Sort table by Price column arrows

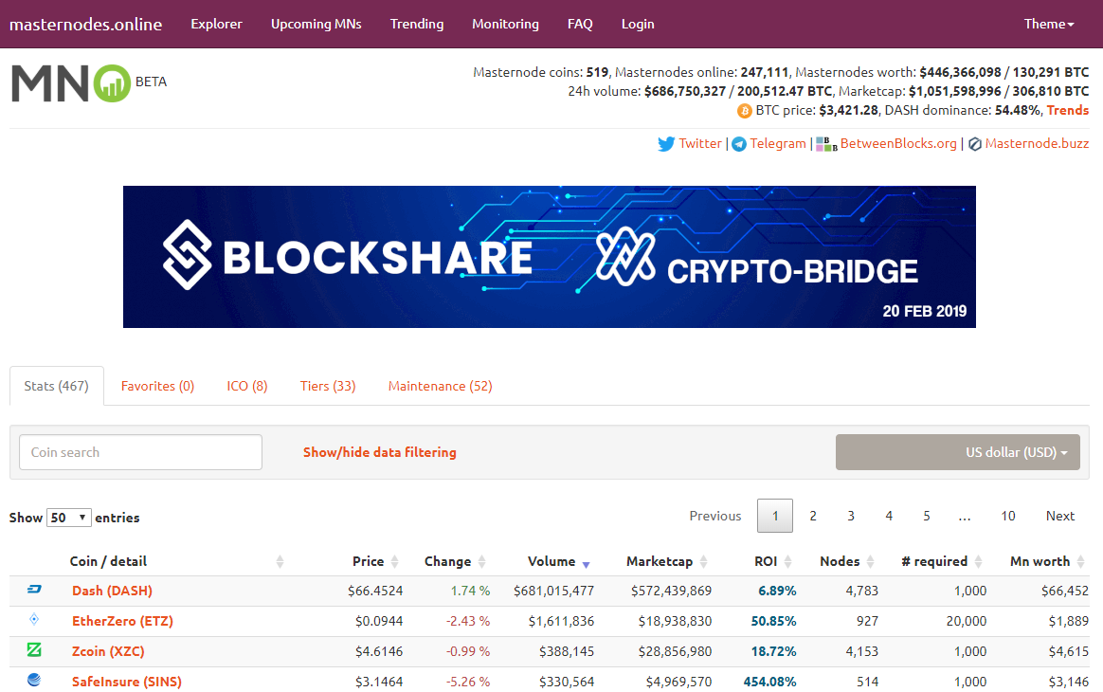click(x=394, y=562)
